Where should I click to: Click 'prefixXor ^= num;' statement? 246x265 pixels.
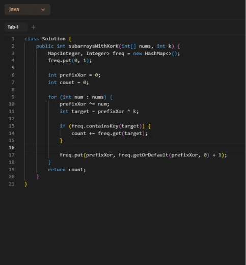tap(85, 104)
